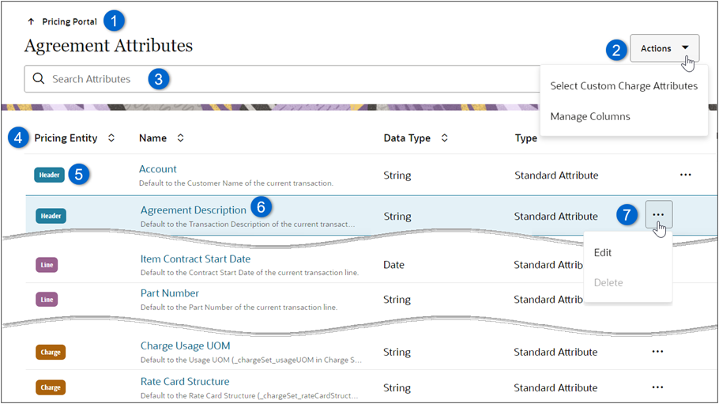The height and width of the screenshot is (404, 719).
Task: Open the Account attribute link
Action: click(158, 169)
